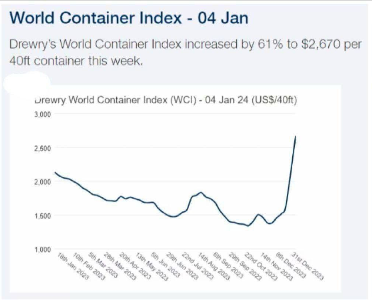Screen dimensions: 372x300
Task: Click the mid-August peak on the line
Action: 200,192
